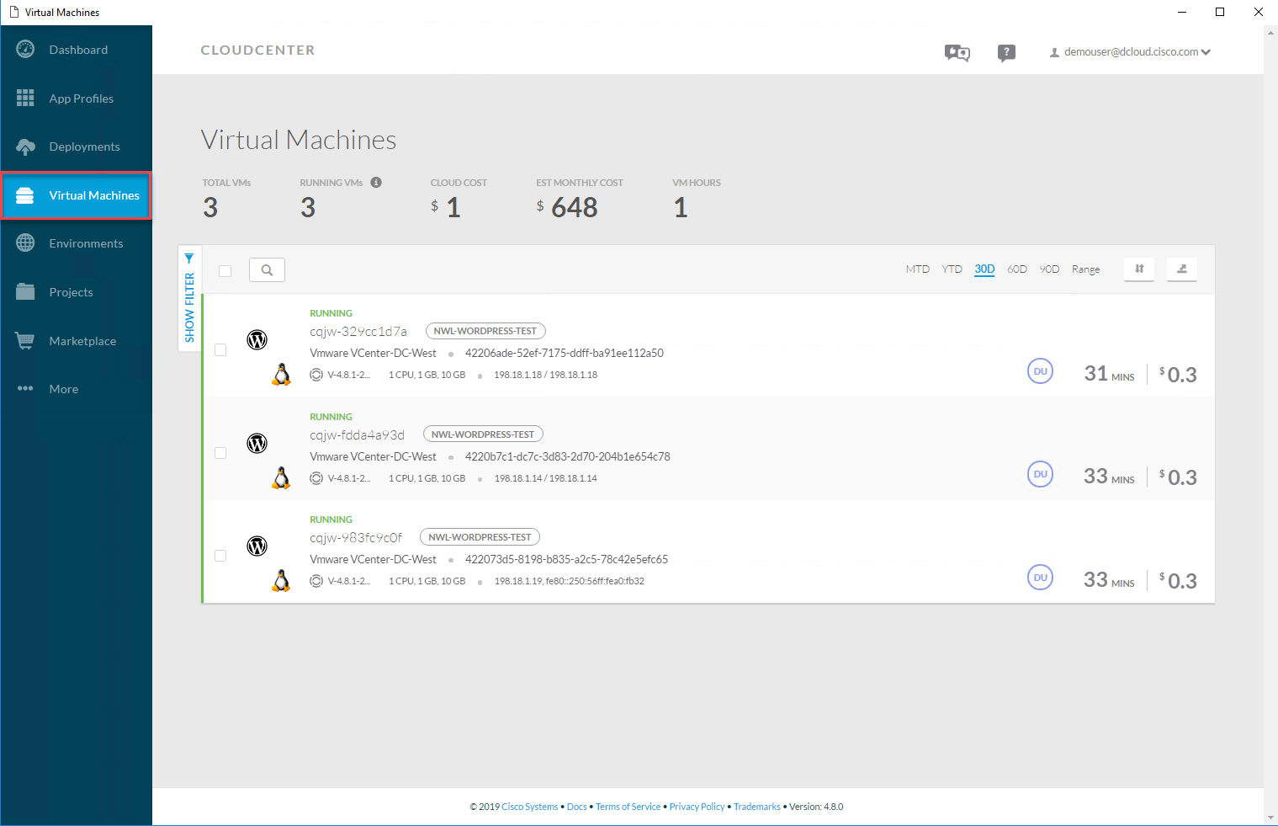Select the 90D time range
1278x826 pixels.
click(x=1049, y=269)
